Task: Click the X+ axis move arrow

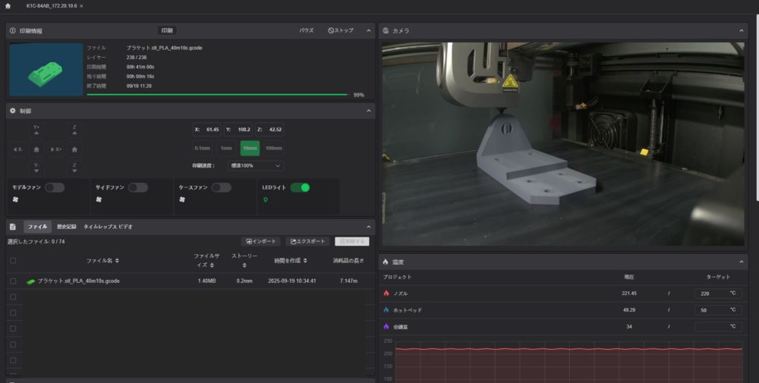Action: [x=55, y=149]
